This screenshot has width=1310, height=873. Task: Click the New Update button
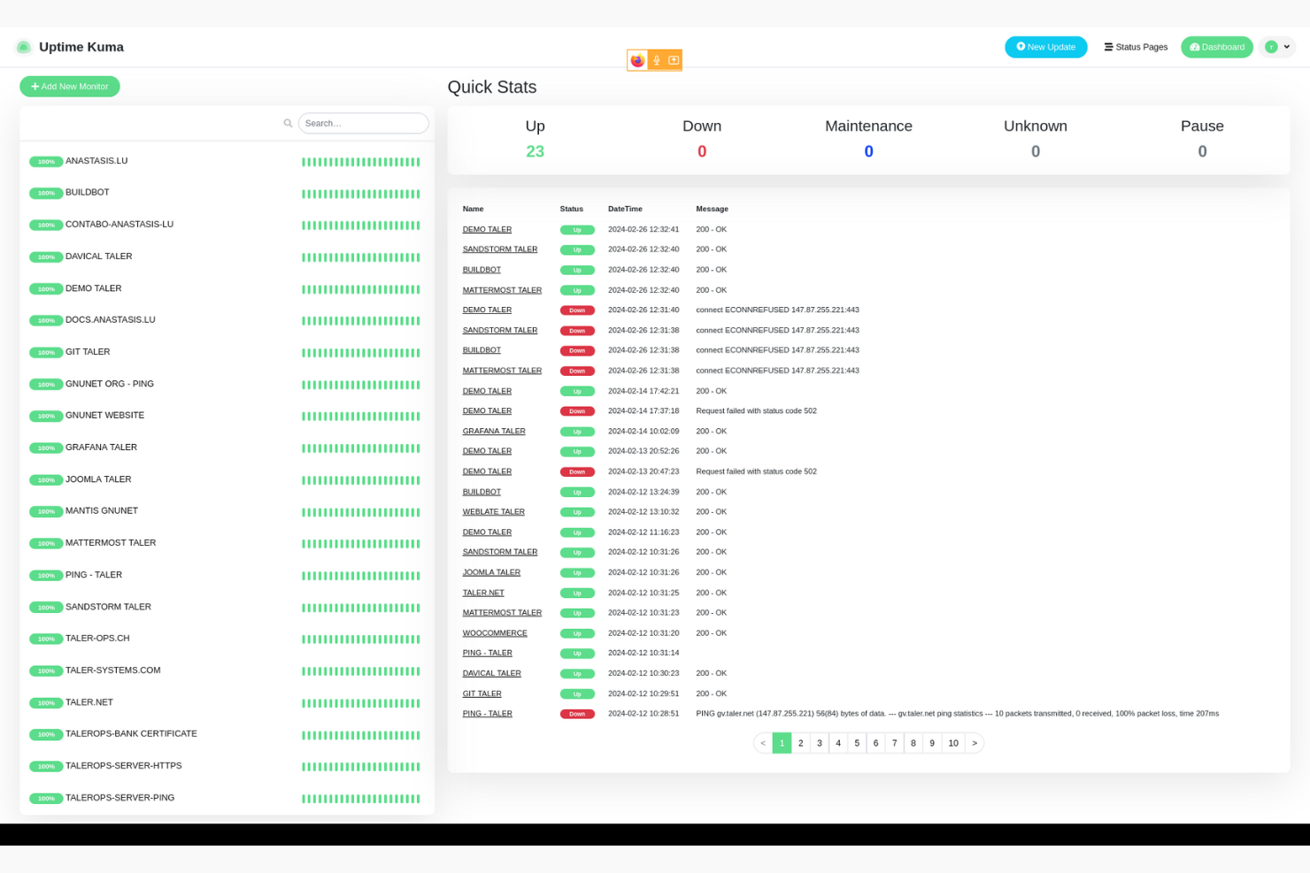[1046, 47]
